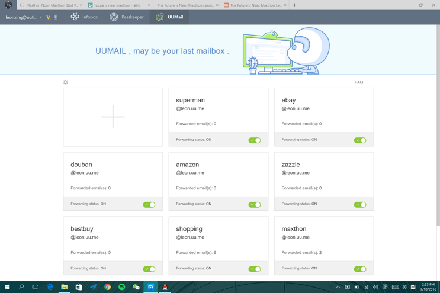Click the touch keyboard tray icon
Image resolution: width=440 pixels, height=293 pixels.
(x=396, y=287)
